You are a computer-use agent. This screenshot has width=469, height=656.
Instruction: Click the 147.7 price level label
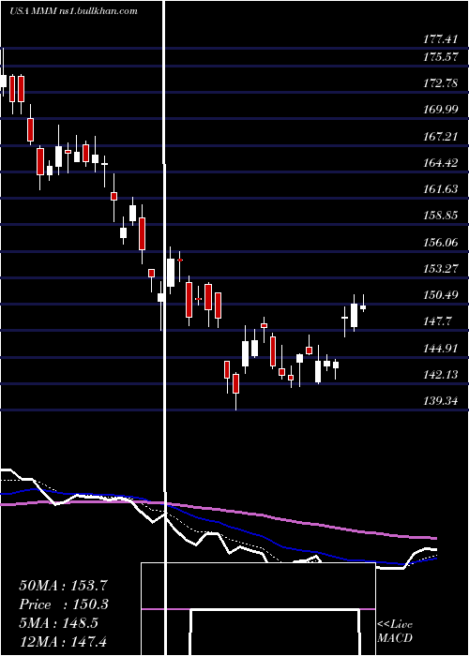pyautogui.click(x=437, y=321)
